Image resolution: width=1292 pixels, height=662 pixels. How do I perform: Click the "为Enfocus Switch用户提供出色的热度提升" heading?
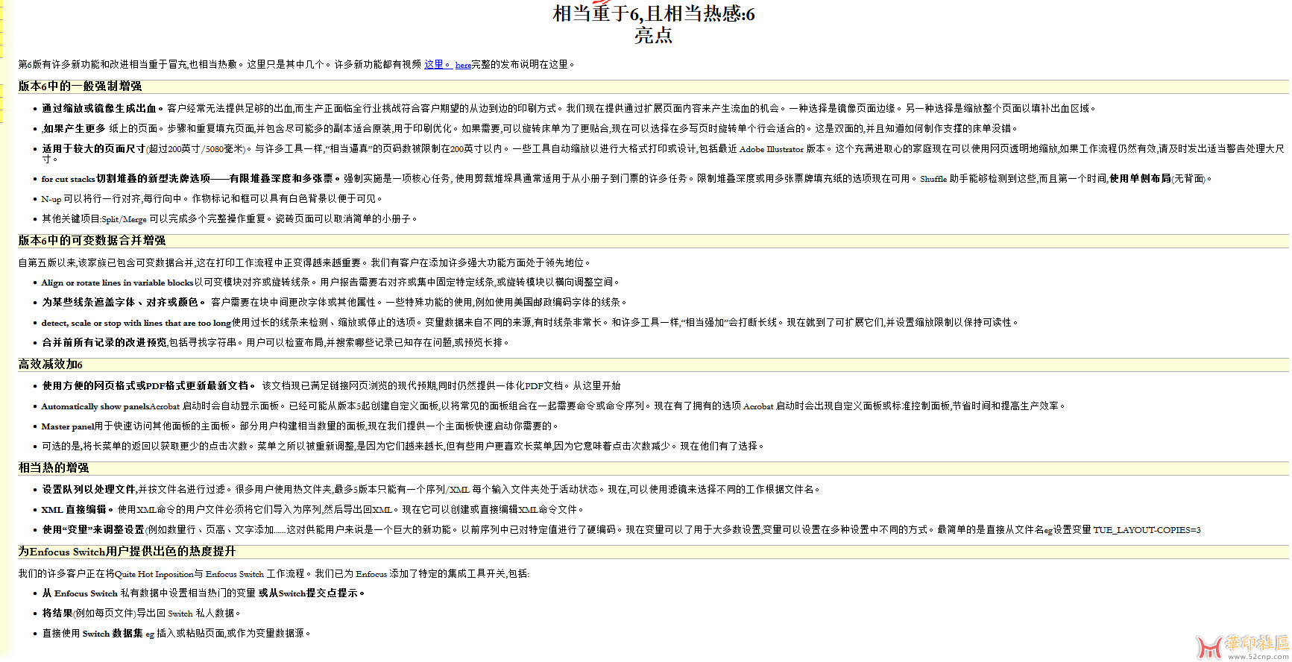[x=127, y=552]
